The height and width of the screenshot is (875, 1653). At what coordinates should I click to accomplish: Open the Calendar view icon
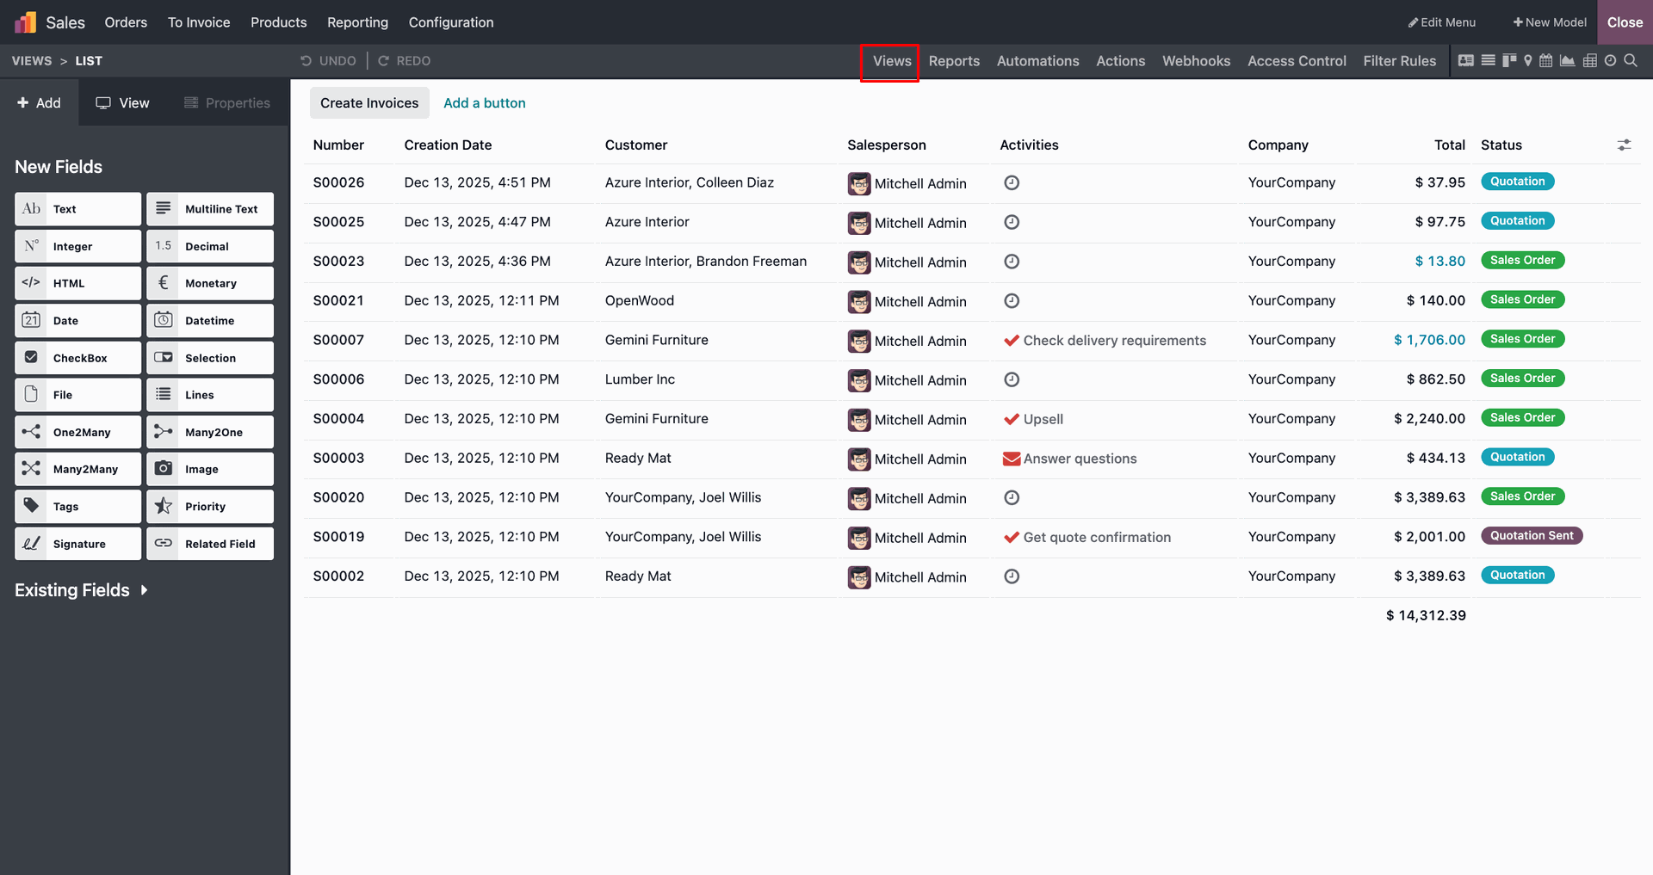point(1546,60)
